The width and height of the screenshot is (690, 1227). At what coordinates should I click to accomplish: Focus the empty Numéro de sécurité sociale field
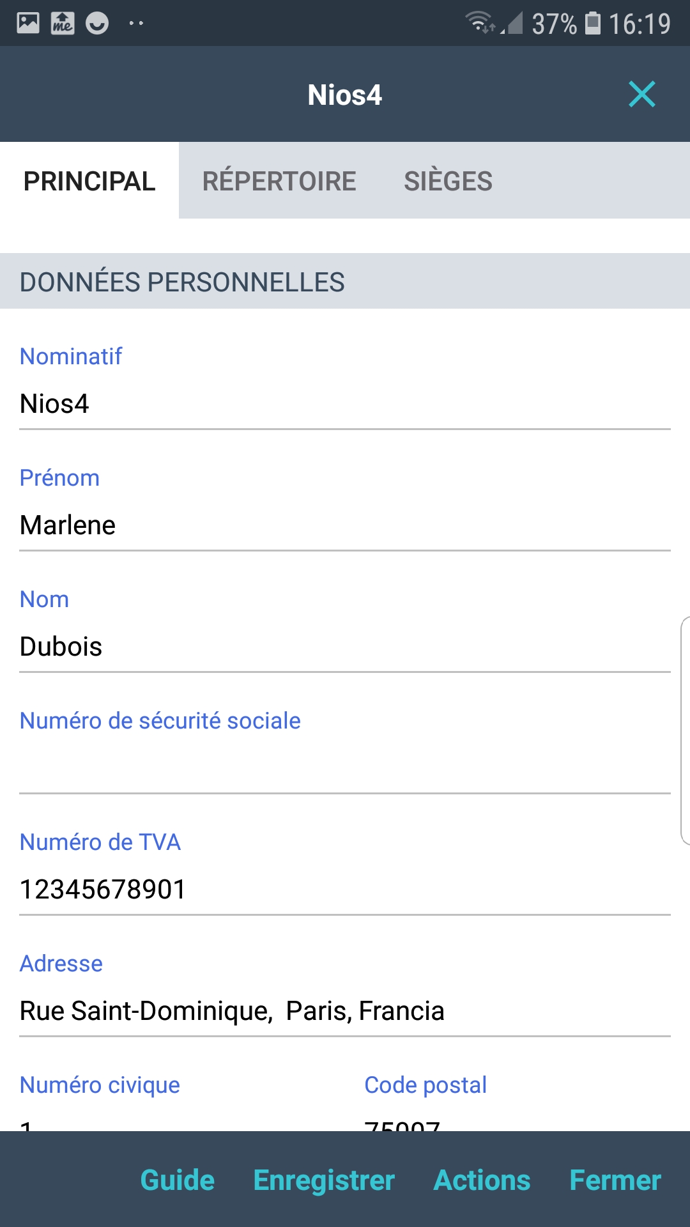(x=345, y=768)
